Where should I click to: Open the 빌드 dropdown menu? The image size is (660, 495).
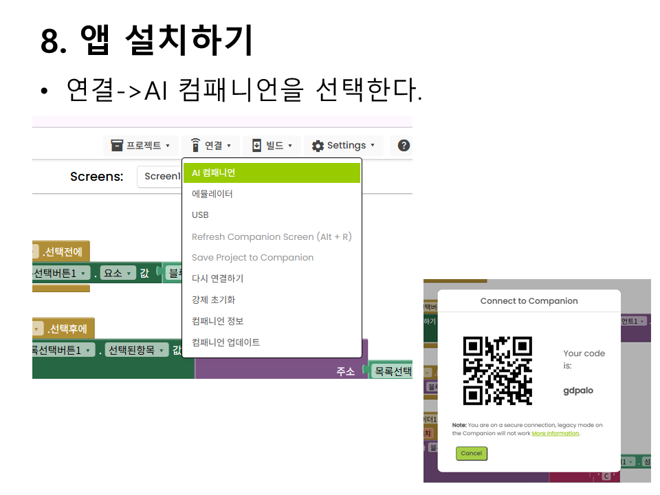272,146
